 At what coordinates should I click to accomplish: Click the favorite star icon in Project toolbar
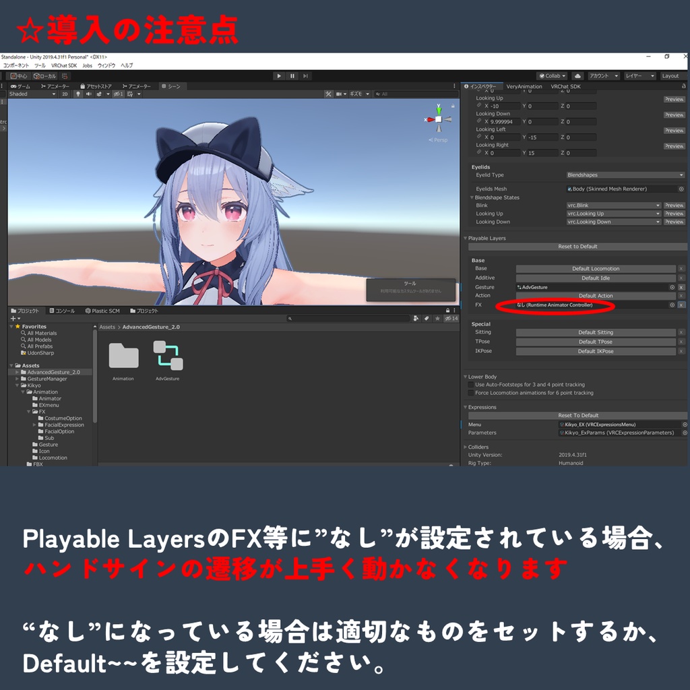[437, 319]
